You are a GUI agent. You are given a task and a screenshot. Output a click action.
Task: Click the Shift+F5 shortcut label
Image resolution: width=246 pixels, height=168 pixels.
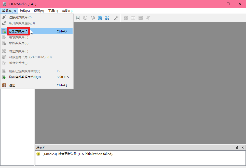coord(63,77)
